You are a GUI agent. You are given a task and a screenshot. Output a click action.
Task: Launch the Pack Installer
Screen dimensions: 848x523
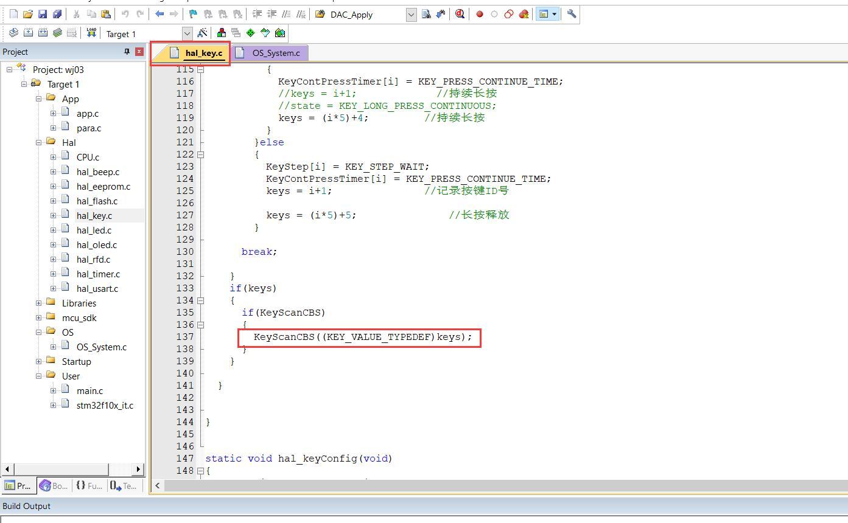pos(280,33)
